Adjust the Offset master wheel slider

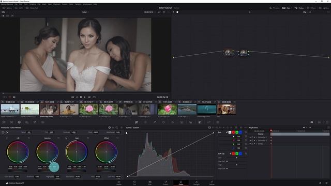tap(106, 171)
